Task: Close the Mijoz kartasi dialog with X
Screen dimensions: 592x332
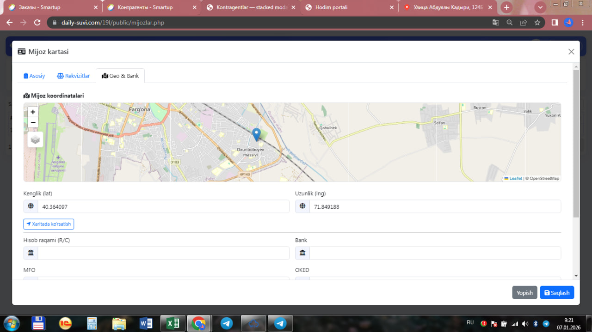Action: point(571,52)
